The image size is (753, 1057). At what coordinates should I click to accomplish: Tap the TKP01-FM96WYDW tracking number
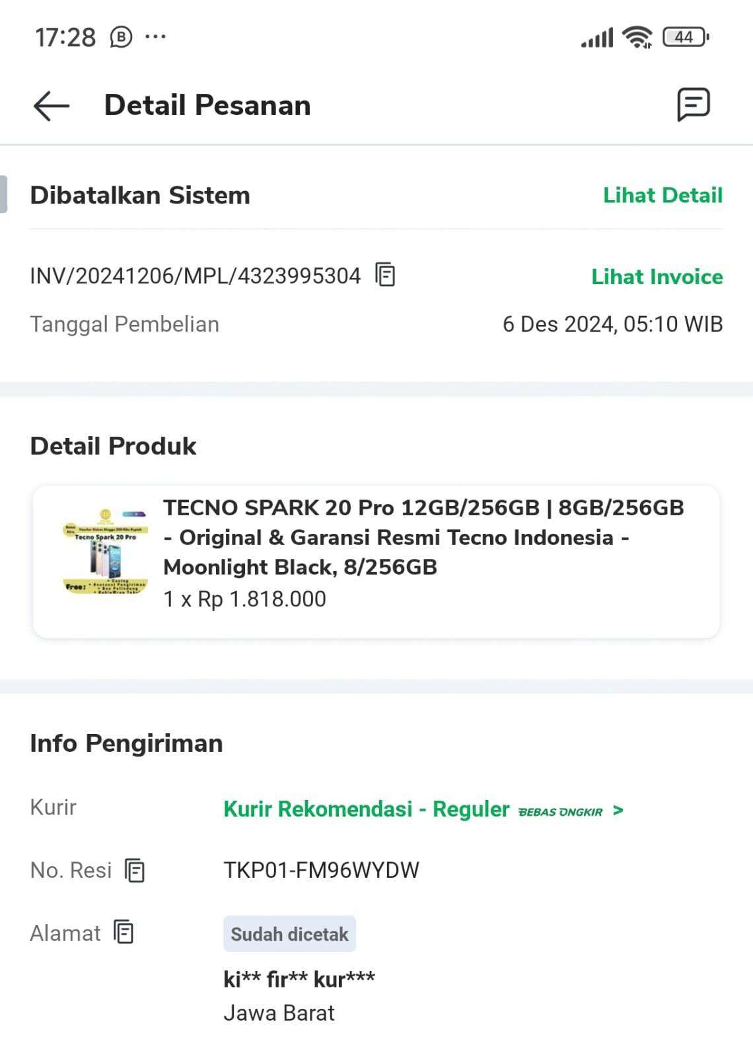point(321,871)
